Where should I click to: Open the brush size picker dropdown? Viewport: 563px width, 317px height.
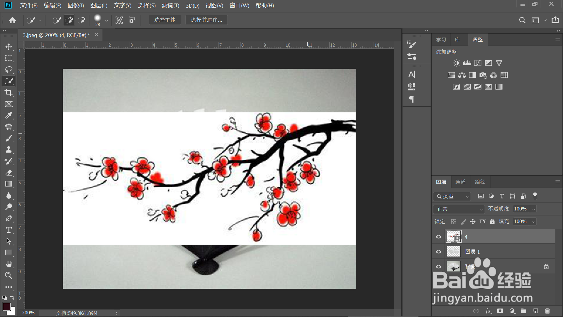[x=106, y=21]
